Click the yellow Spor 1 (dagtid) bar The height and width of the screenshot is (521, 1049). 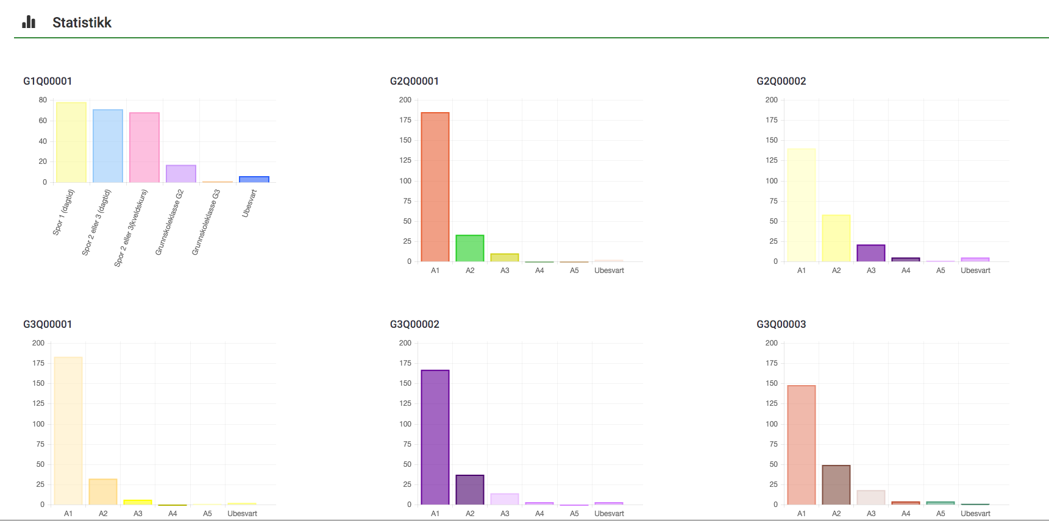pyautogui.click(x=71, y=143)
